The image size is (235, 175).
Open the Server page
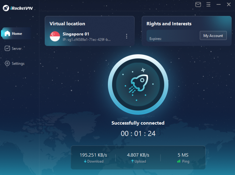13,48
